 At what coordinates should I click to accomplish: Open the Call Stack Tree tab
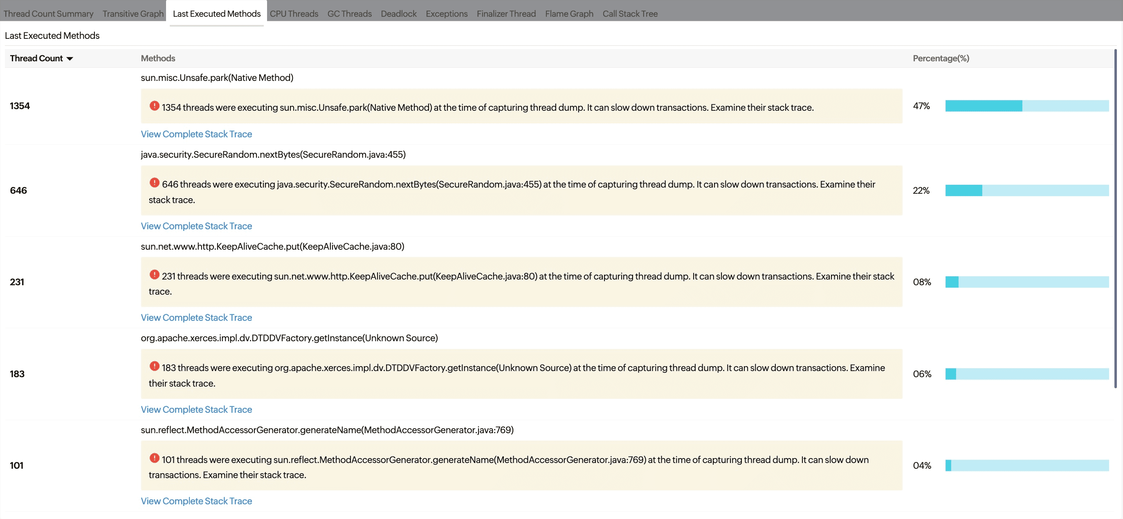pos(630,13)
